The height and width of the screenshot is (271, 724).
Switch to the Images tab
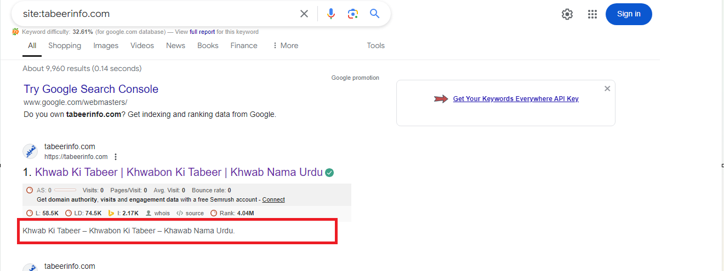(106, 46)
